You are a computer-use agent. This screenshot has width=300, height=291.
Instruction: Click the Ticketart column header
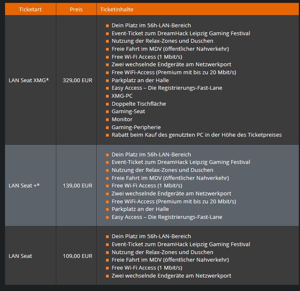tap(30, 9)
